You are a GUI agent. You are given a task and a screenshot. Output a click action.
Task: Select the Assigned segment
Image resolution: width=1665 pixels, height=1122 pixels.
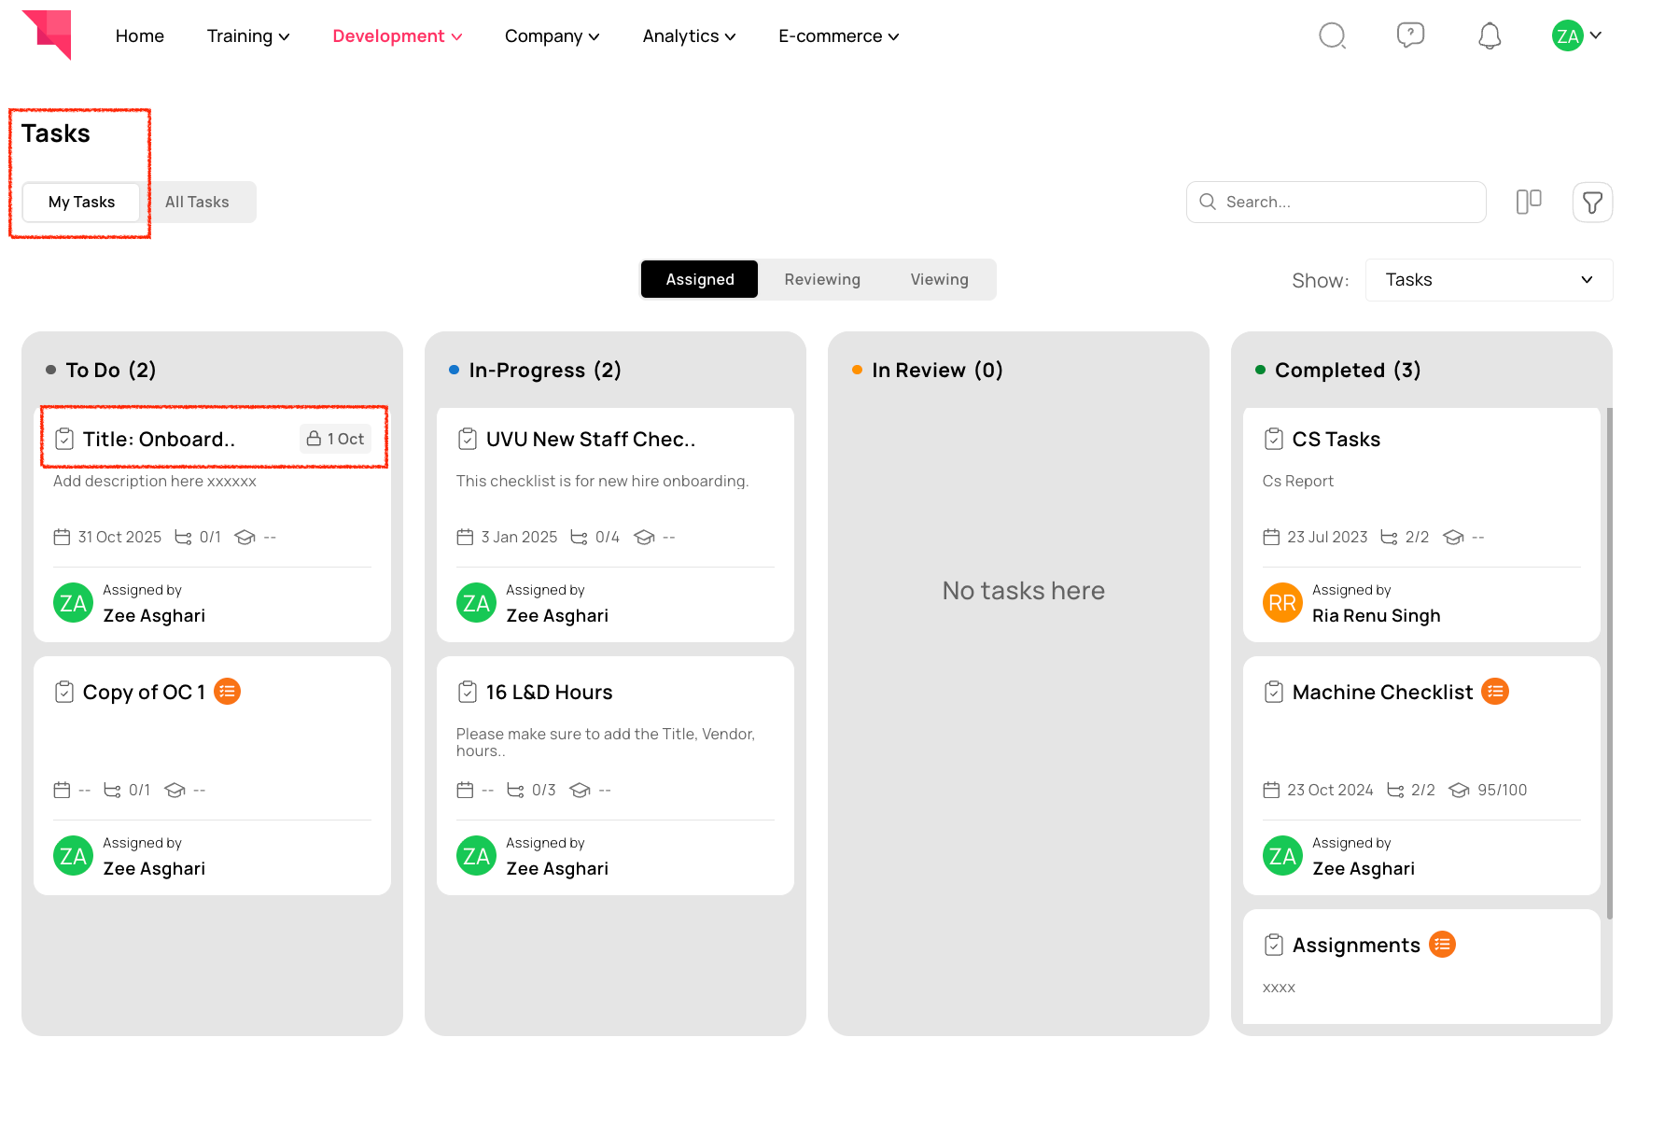(700, 279)
